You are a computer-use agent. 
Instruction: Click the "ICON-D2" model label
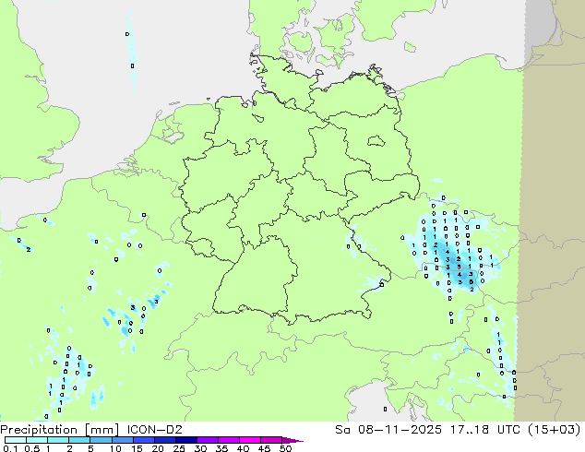click(154, 430)
